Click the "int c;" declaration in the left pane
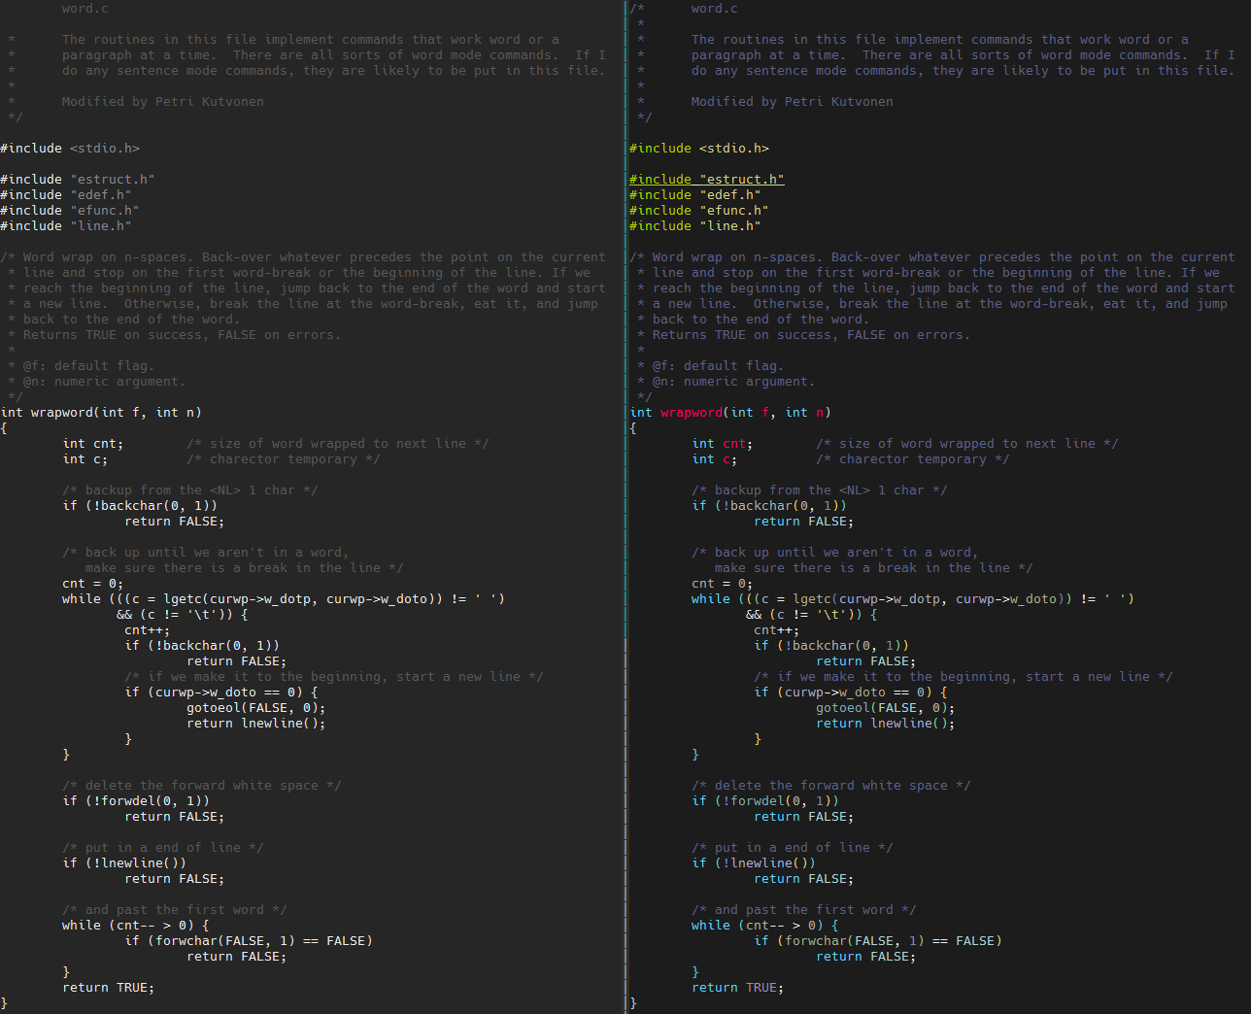Viewport: 1251px width, 1014px height. click(x=85, y=459)
